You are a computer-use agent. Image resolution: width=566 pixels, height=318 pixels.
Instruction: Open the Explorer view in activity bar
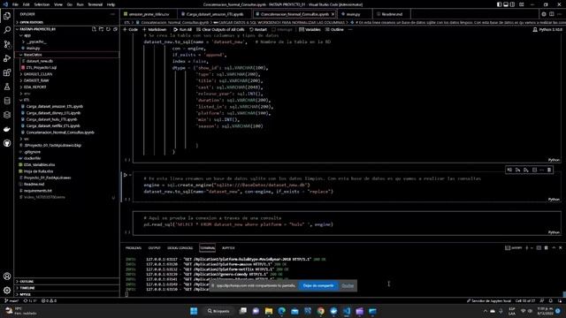click(7, 16)
